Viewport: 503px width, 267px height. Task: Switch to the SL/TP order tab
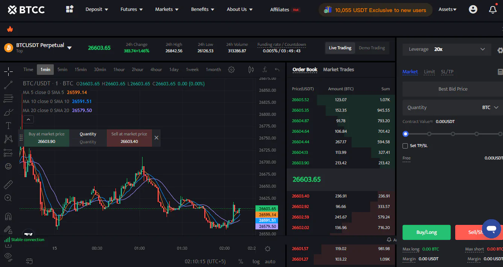pyautogui.click(x=447, y=72)
